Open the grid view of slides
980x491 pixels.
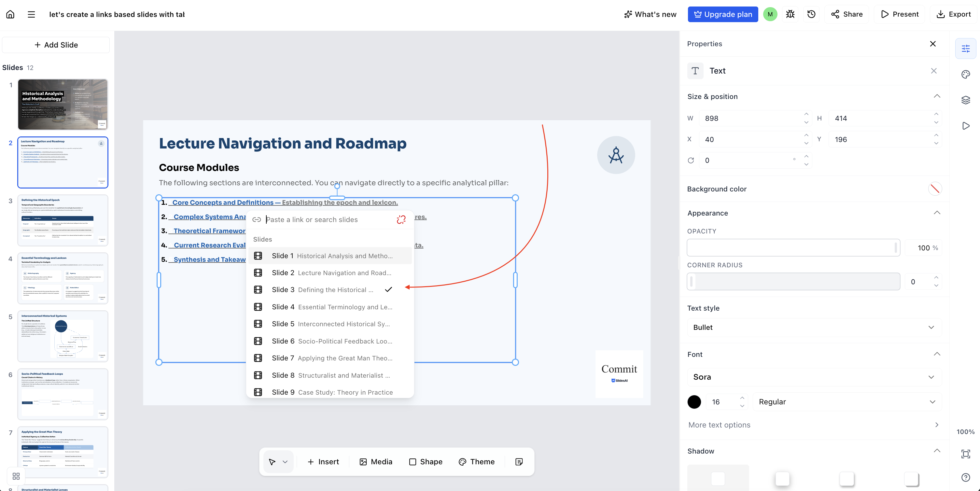[16, 476]
